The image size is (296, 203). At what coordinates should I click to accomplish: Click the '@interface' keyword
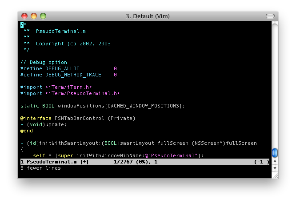coord(36,118)
